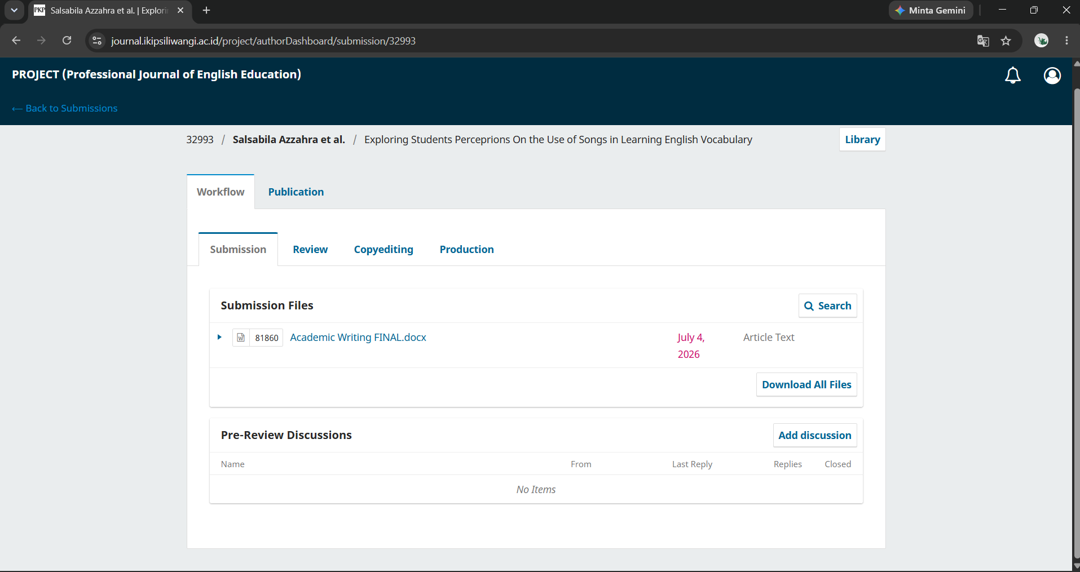Close the Salsabila Azzahra tab

[x=180, y=10]
